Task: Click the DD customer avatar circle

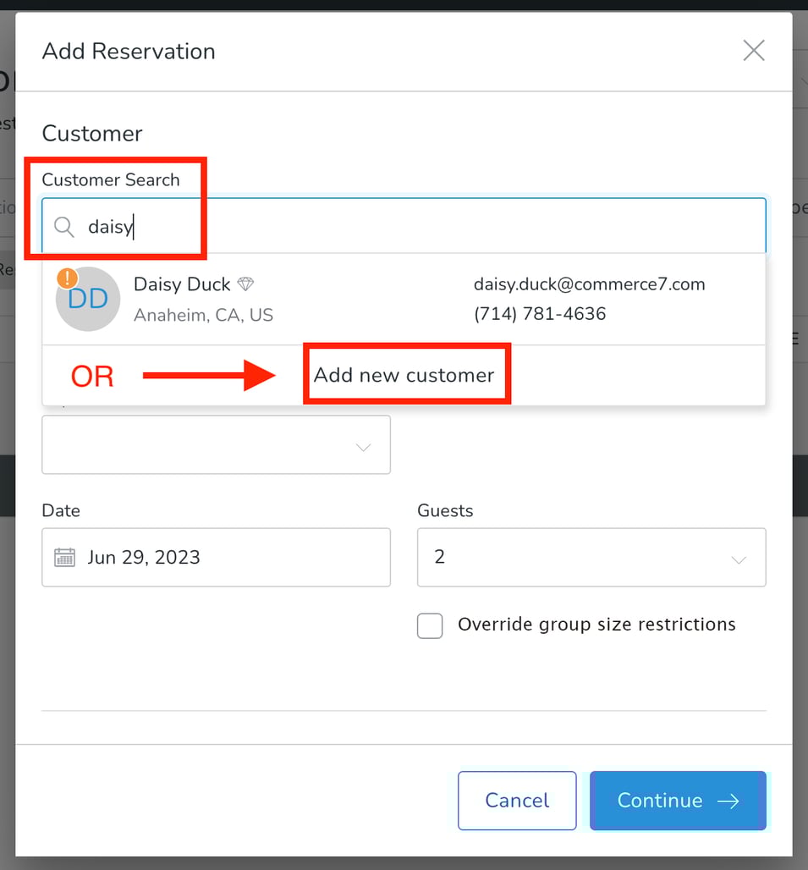Action: 87,299
